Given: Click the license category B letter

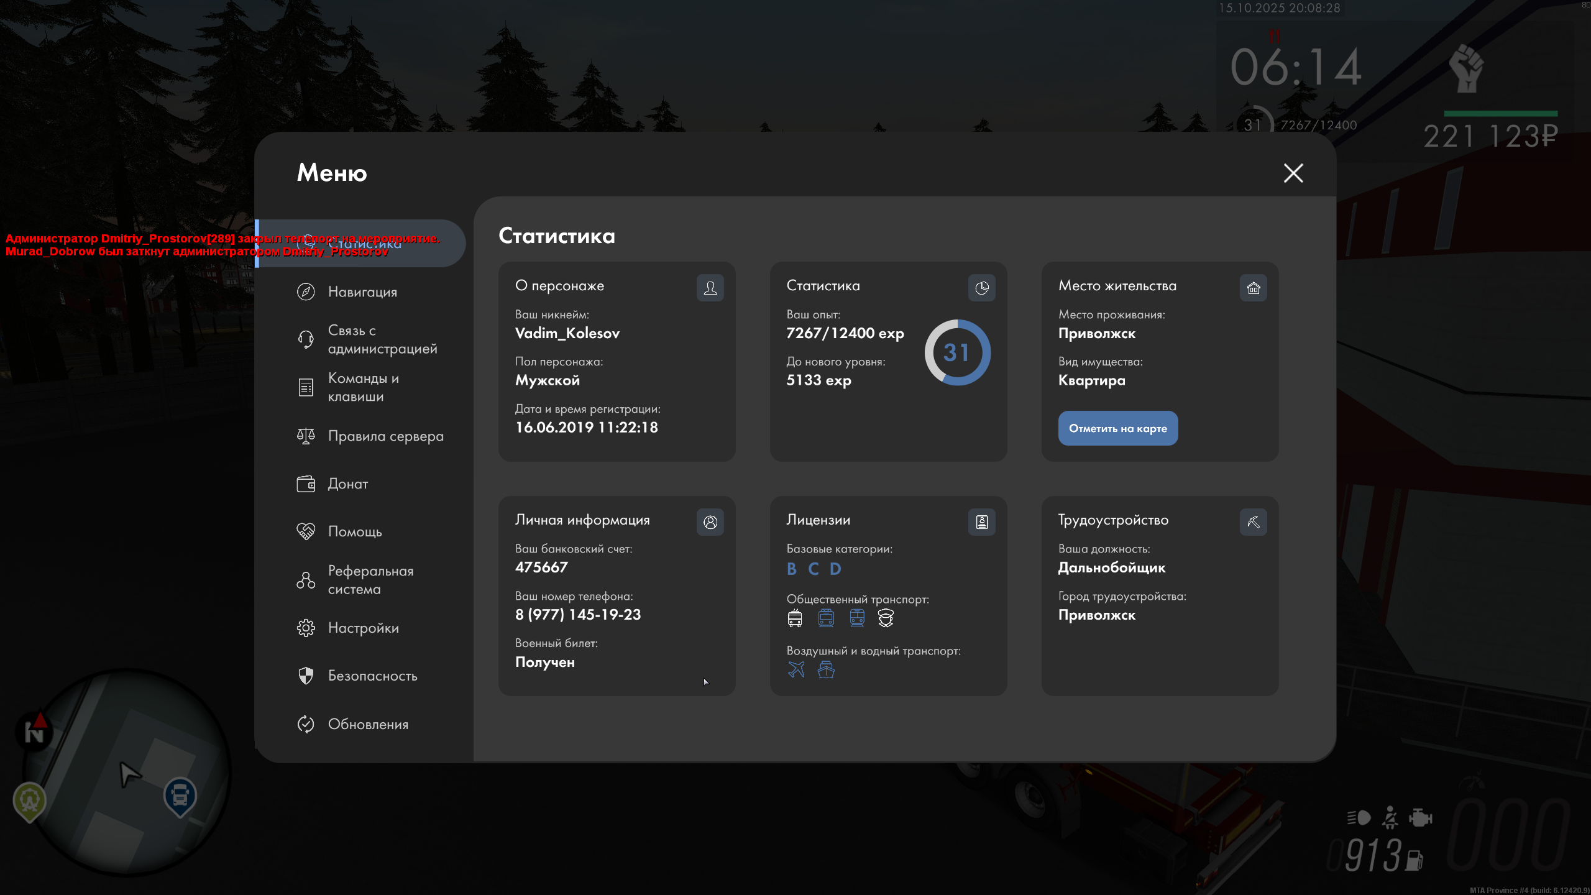Looking at the screenshot, I should pos(791,569).
